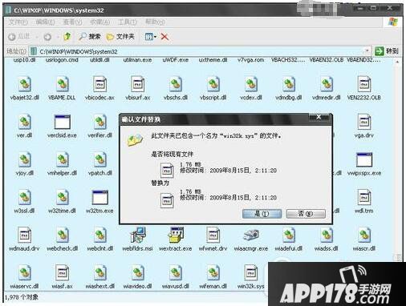Viewport: 406px width, 306px height.
Task: Select the webcheck.dll file icon
Action: pyautogui.click(x=62, y=235)
